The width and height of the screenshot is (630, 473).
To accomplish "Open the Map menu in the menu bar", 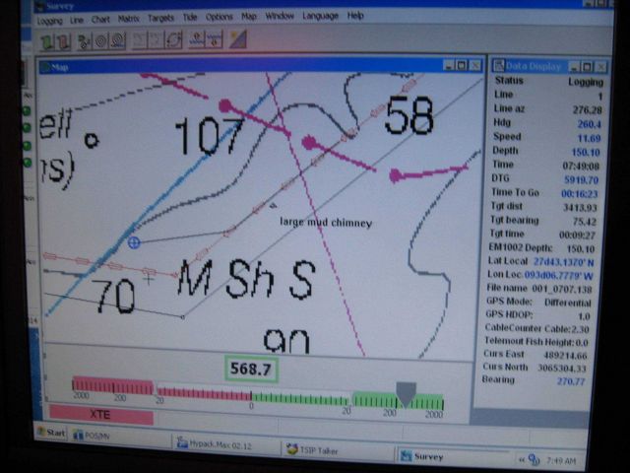I will point(249,17).
